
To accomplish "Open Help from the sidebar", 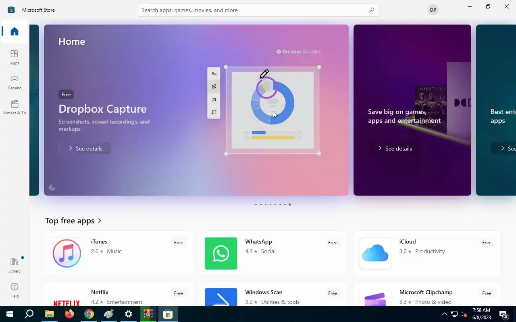I will 15,290.
